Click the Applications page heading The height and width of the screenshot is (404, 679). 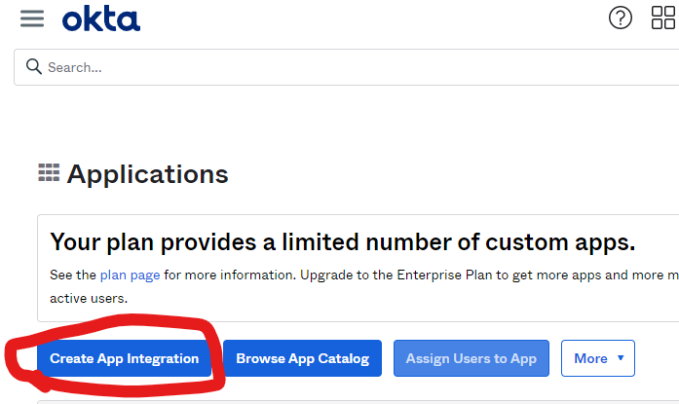(x=147, y=174)
